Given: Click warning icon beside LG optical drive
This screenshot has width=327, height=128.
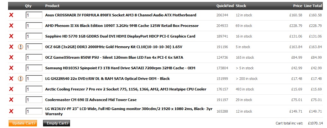Looking at the screenshot, I should pyautogui.click(x=21, y=79).
